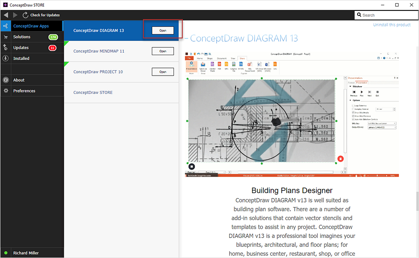Viewport: 419px width, 258px height.
Task: Select ConceptDraw STORE in the apps list
Action: (93, 93)
